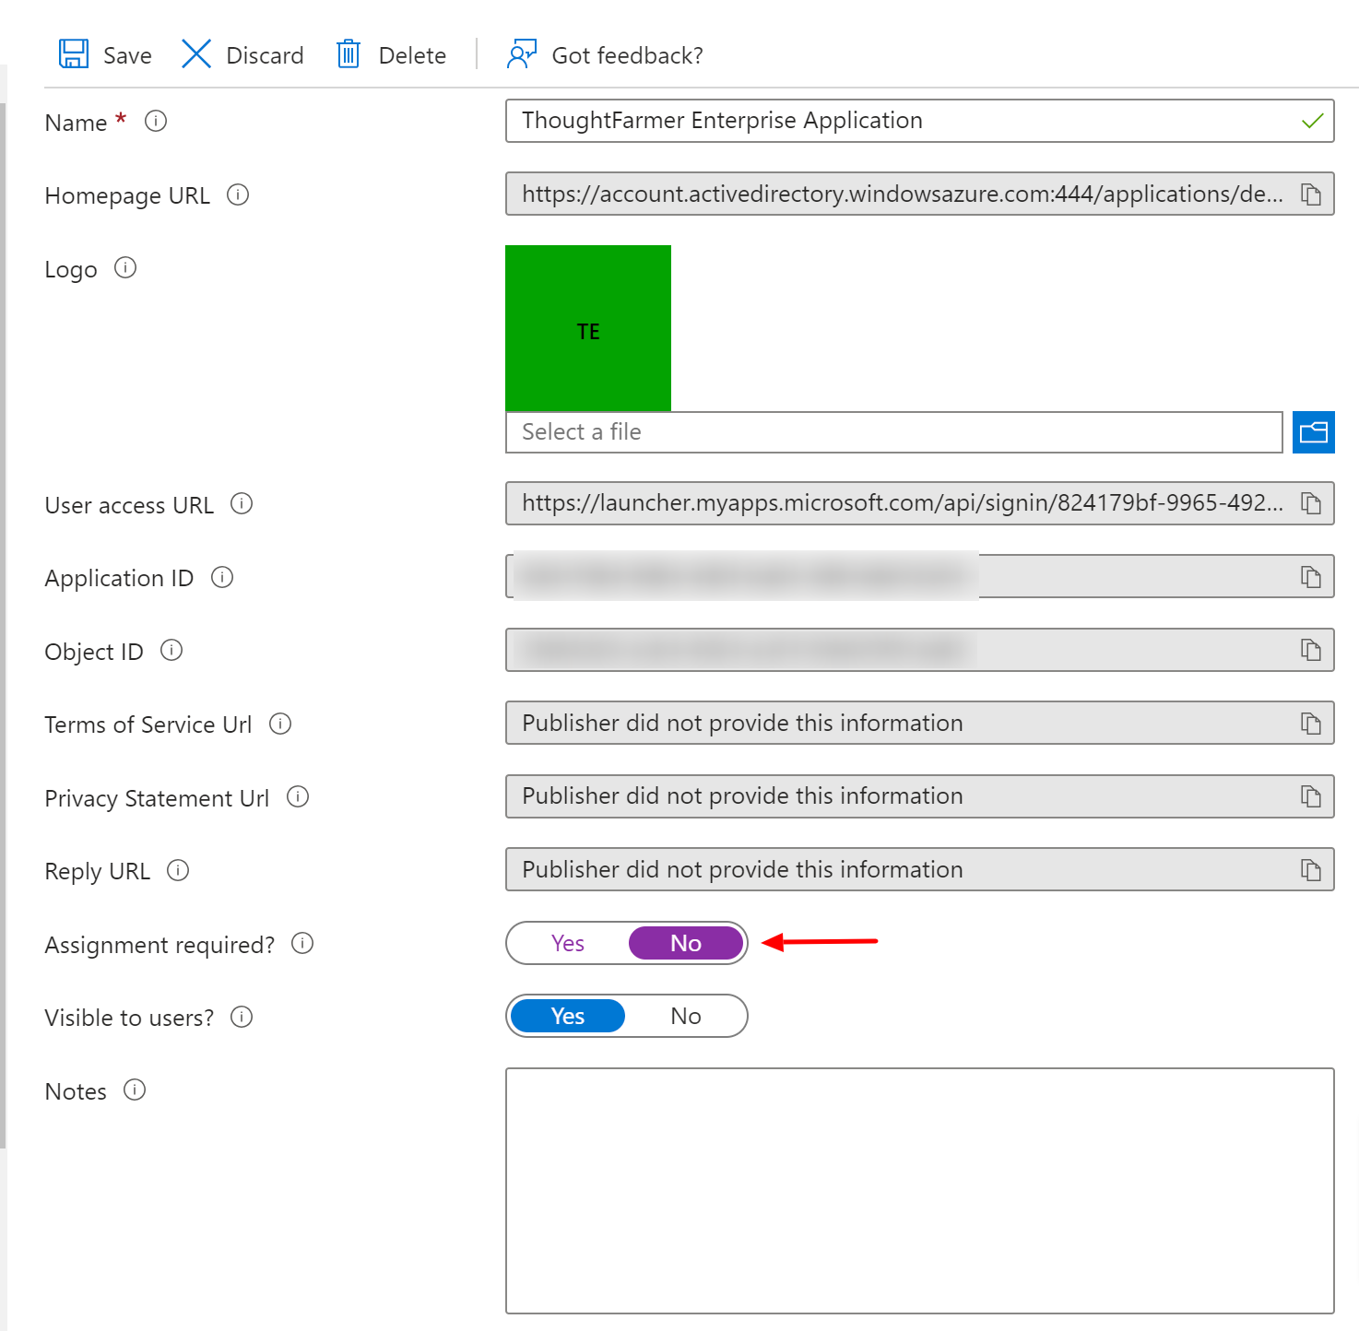Set Assignment required to Yes

(x=568, y=943)
